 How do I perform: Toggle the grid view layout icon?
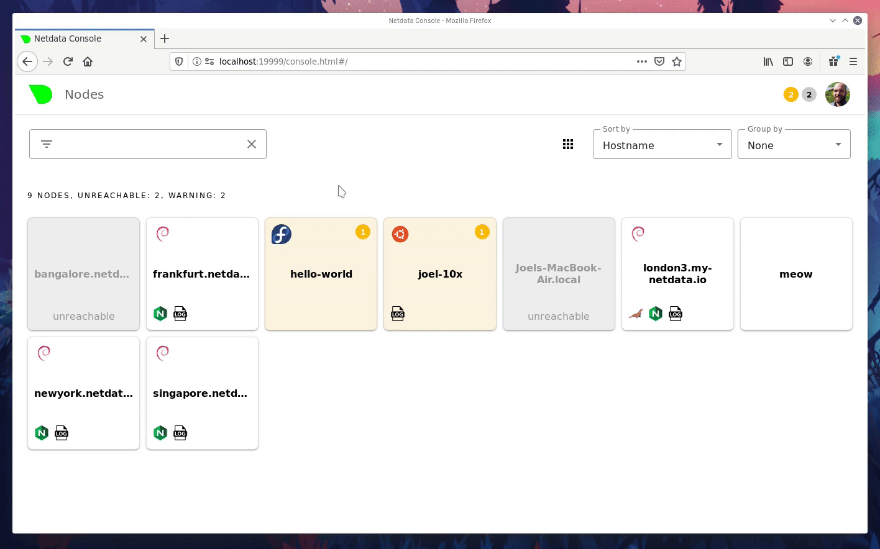pos(568,144)
